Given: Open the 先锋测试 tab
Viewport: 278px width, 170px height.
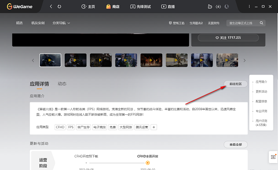Looking at the screenshot, I should [x=140, y=7].
